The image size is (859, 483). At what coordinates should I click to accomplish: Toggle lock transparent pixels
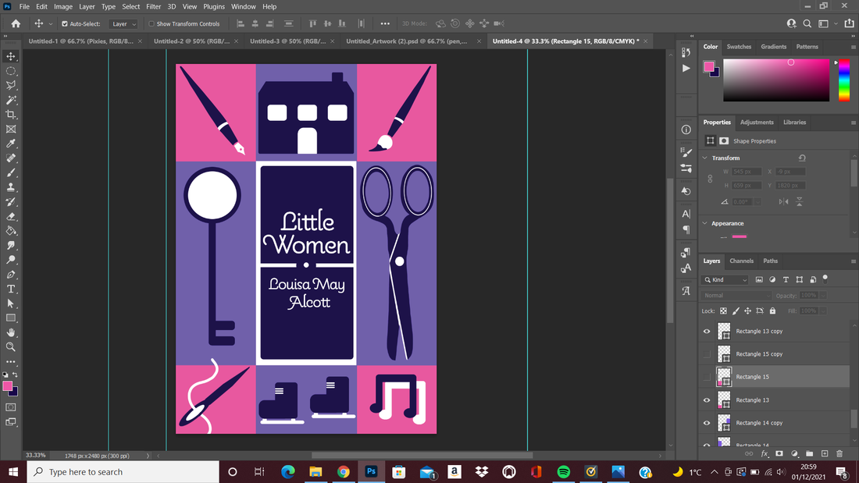[x=723, y=311]
